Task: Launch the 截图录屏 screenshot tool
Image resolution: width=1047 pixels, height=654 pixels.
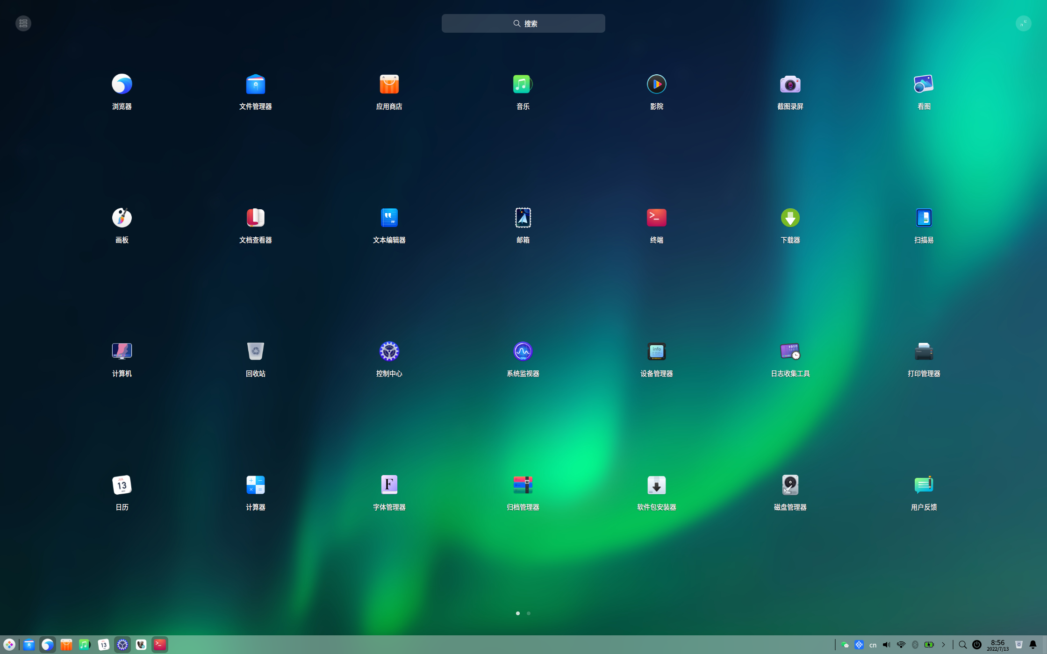Action: coord(790,85)
